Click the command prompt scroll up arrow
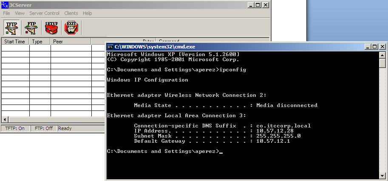This screenshot has height=181, width=388. pyautogui.click(x=382, y=55)
